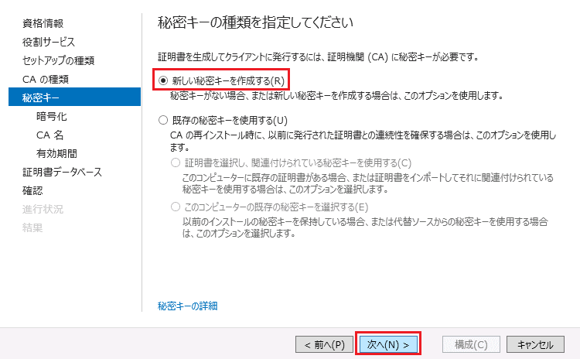Image resolution: width=580 pixels, height=359 pixels.
Task: Open 有効期間 sub-step in sidebar
Action: pos(56,153)
